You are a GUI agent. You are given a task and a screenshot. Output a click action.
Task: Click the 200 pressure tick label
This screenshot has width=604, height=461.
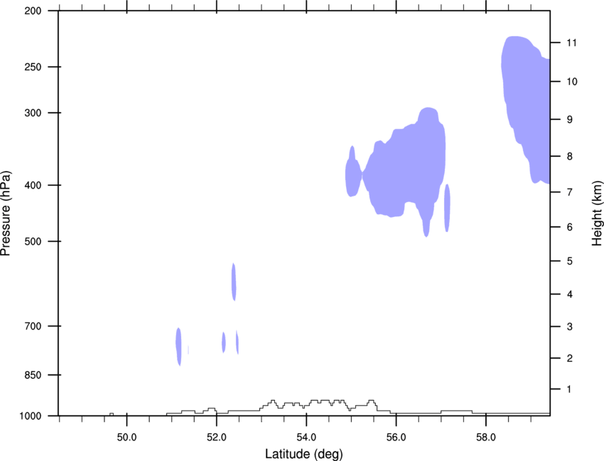[33, 11]
